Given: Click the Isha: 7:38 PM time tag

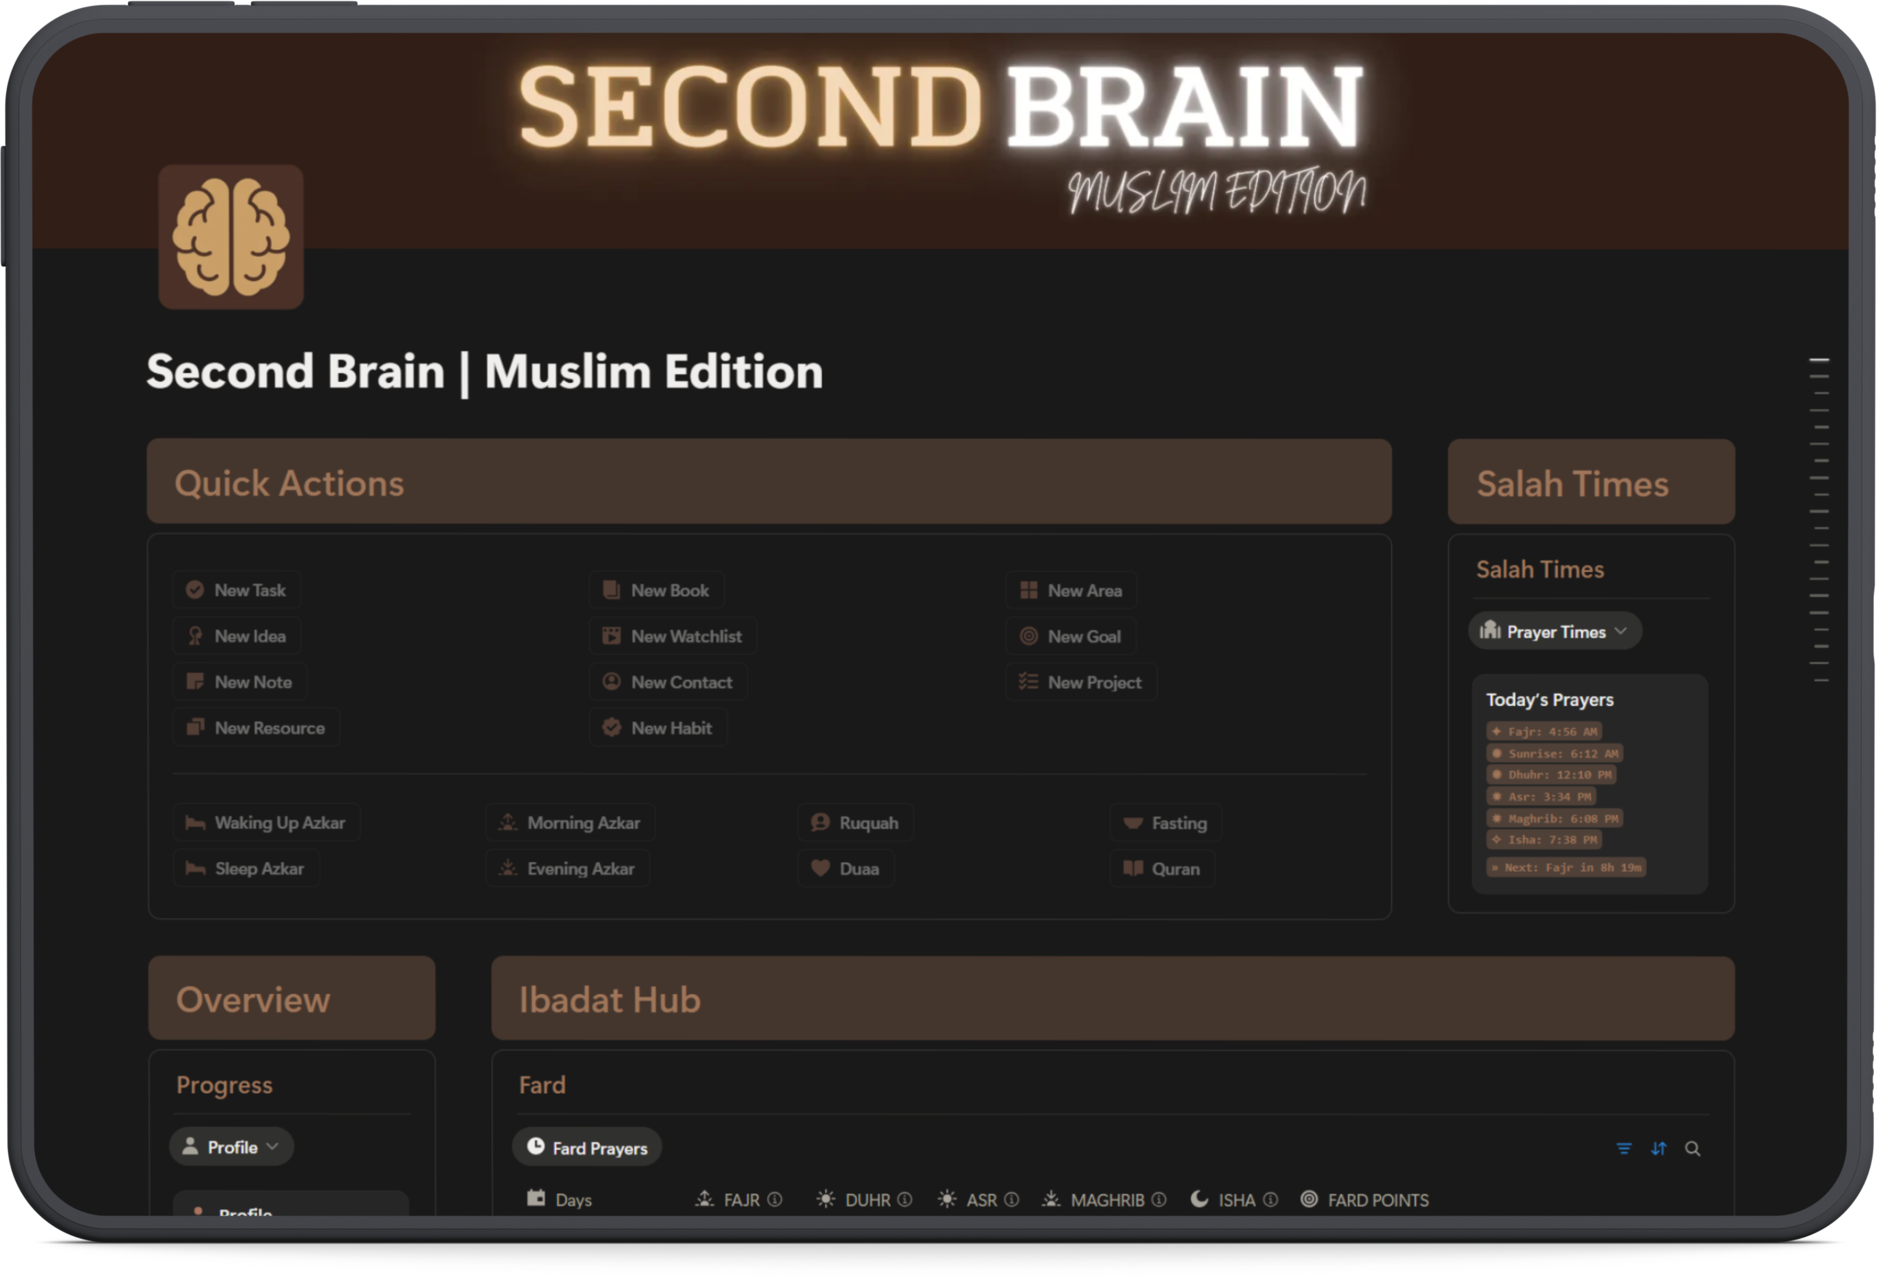Looking at the screenshot, I should point(1544,840).
